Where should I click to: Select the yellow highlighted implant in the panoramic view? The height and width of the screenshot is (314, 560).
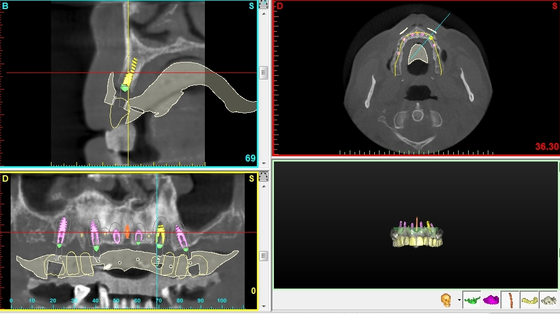(x=160, y=235)
